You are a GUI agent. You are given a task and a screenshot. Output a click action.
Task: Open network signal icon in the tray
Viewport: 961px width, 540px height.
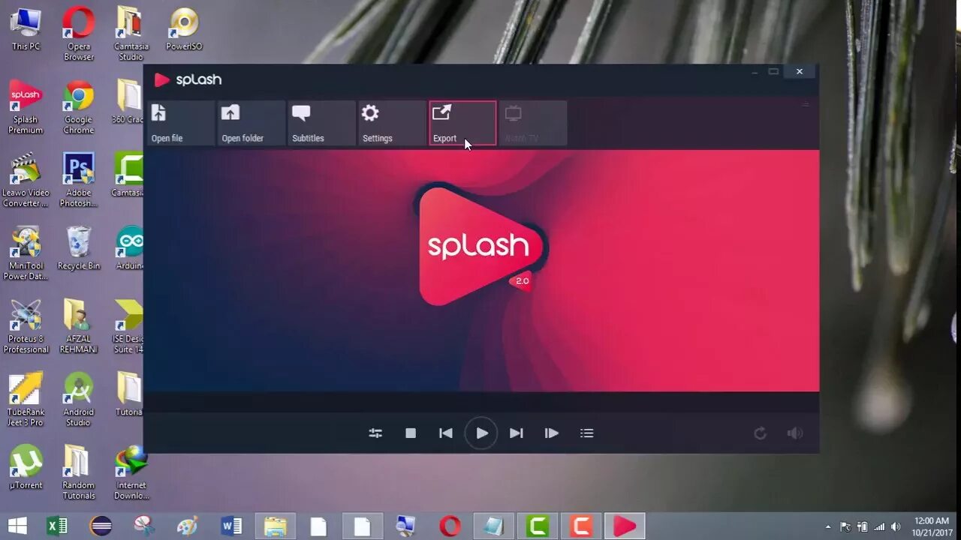tap(878, 526)
